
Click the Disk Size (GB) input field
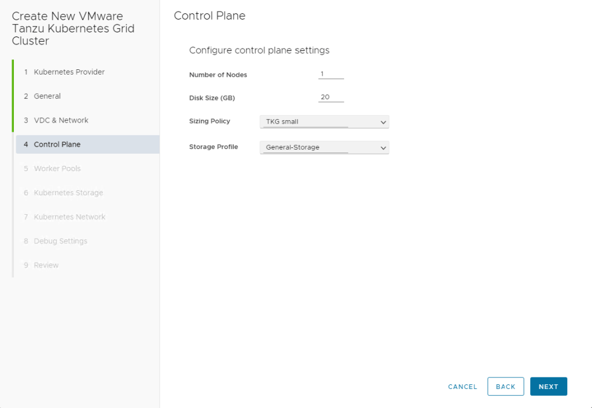pyautogui.click(x=331, y=97)
